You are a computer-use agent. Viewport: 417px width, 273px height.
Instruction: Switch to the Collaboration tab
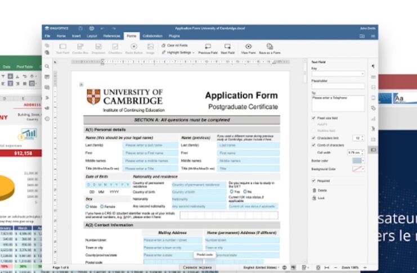[x=152, y=36]
